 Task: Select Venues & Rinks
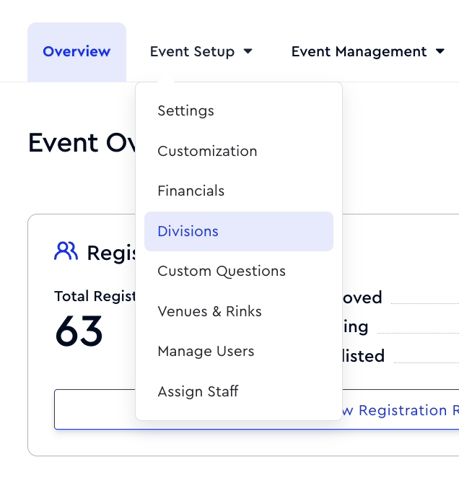coord(239,311)
